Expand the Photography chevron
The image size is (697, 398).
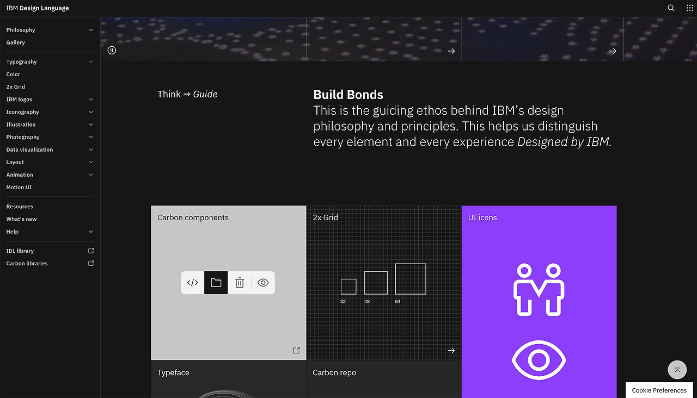91,137
